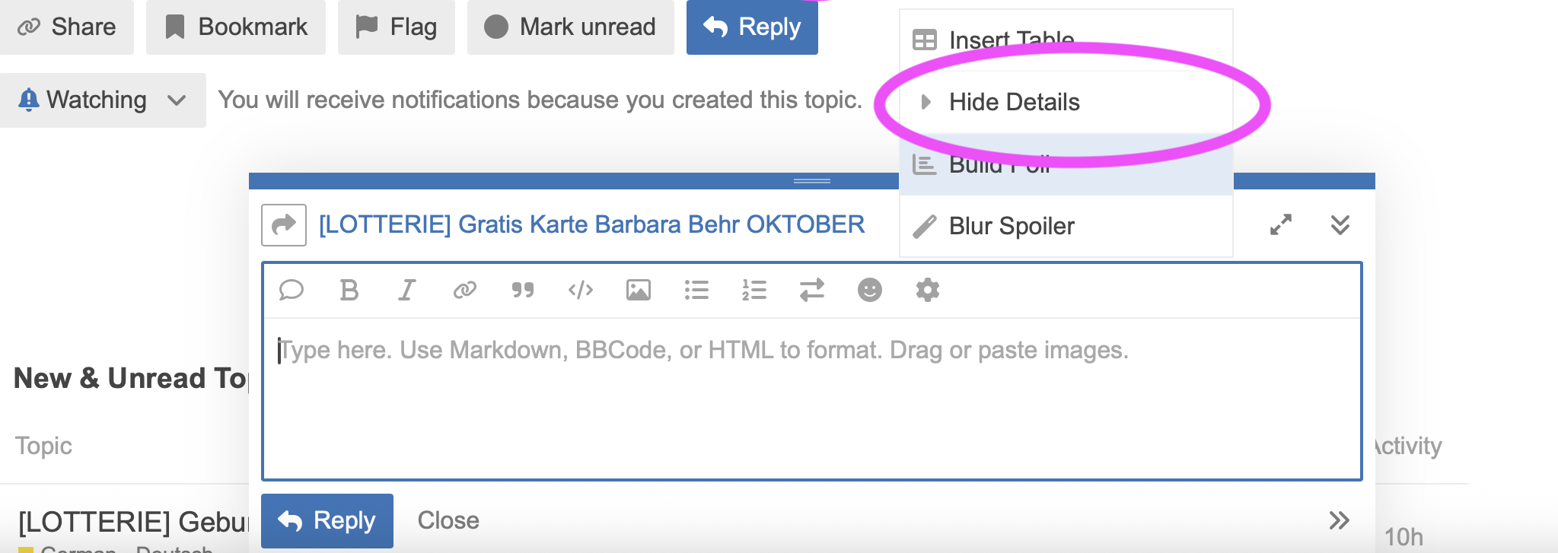Open the emoji picker
The width and height of the screenshot is (1558, 553).
click(870, 290)
